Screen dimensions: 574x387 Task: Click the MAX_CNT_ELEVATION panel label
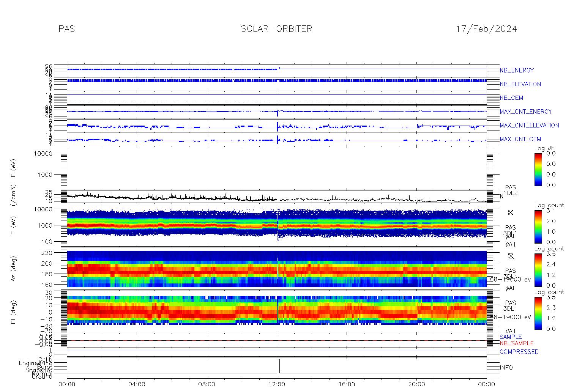tap(529, 125)
